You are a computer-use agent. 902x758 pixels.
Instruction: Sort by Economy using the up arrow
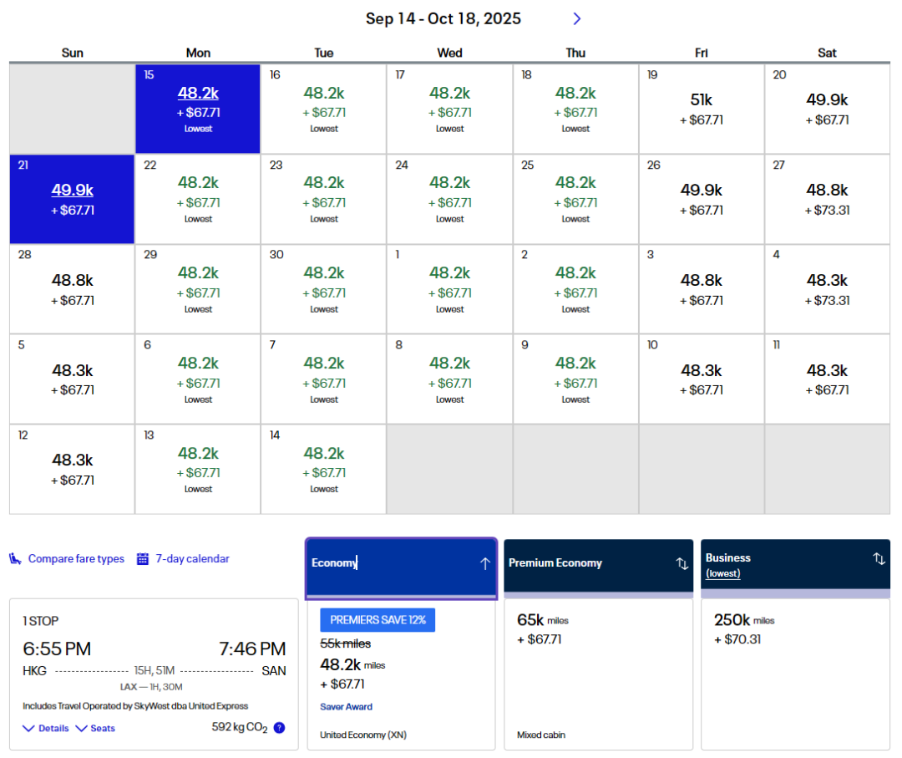[x=484, y=563]
